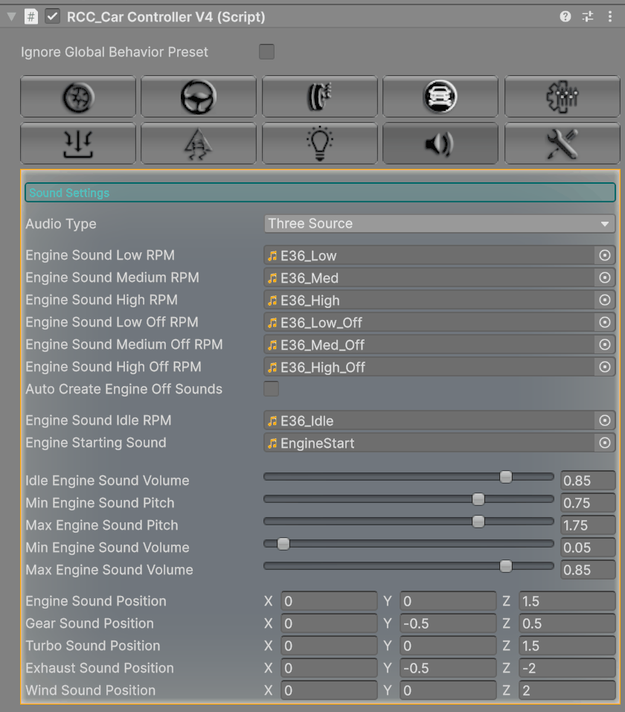Viewport: 625px width, 712px height.
Task: Open the Suspension settings tab icon
Action: coord(320,97)
